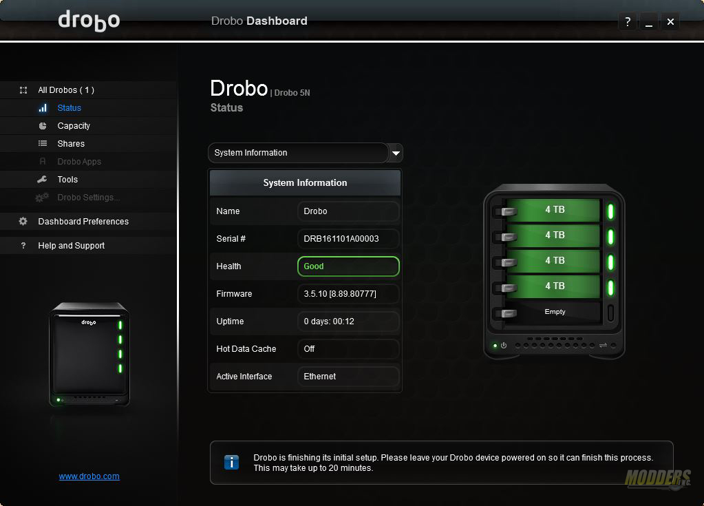This screenshot has height=506, width=704.
Task: Select the second 4 TB drive bay
Action: click(553, 235)
